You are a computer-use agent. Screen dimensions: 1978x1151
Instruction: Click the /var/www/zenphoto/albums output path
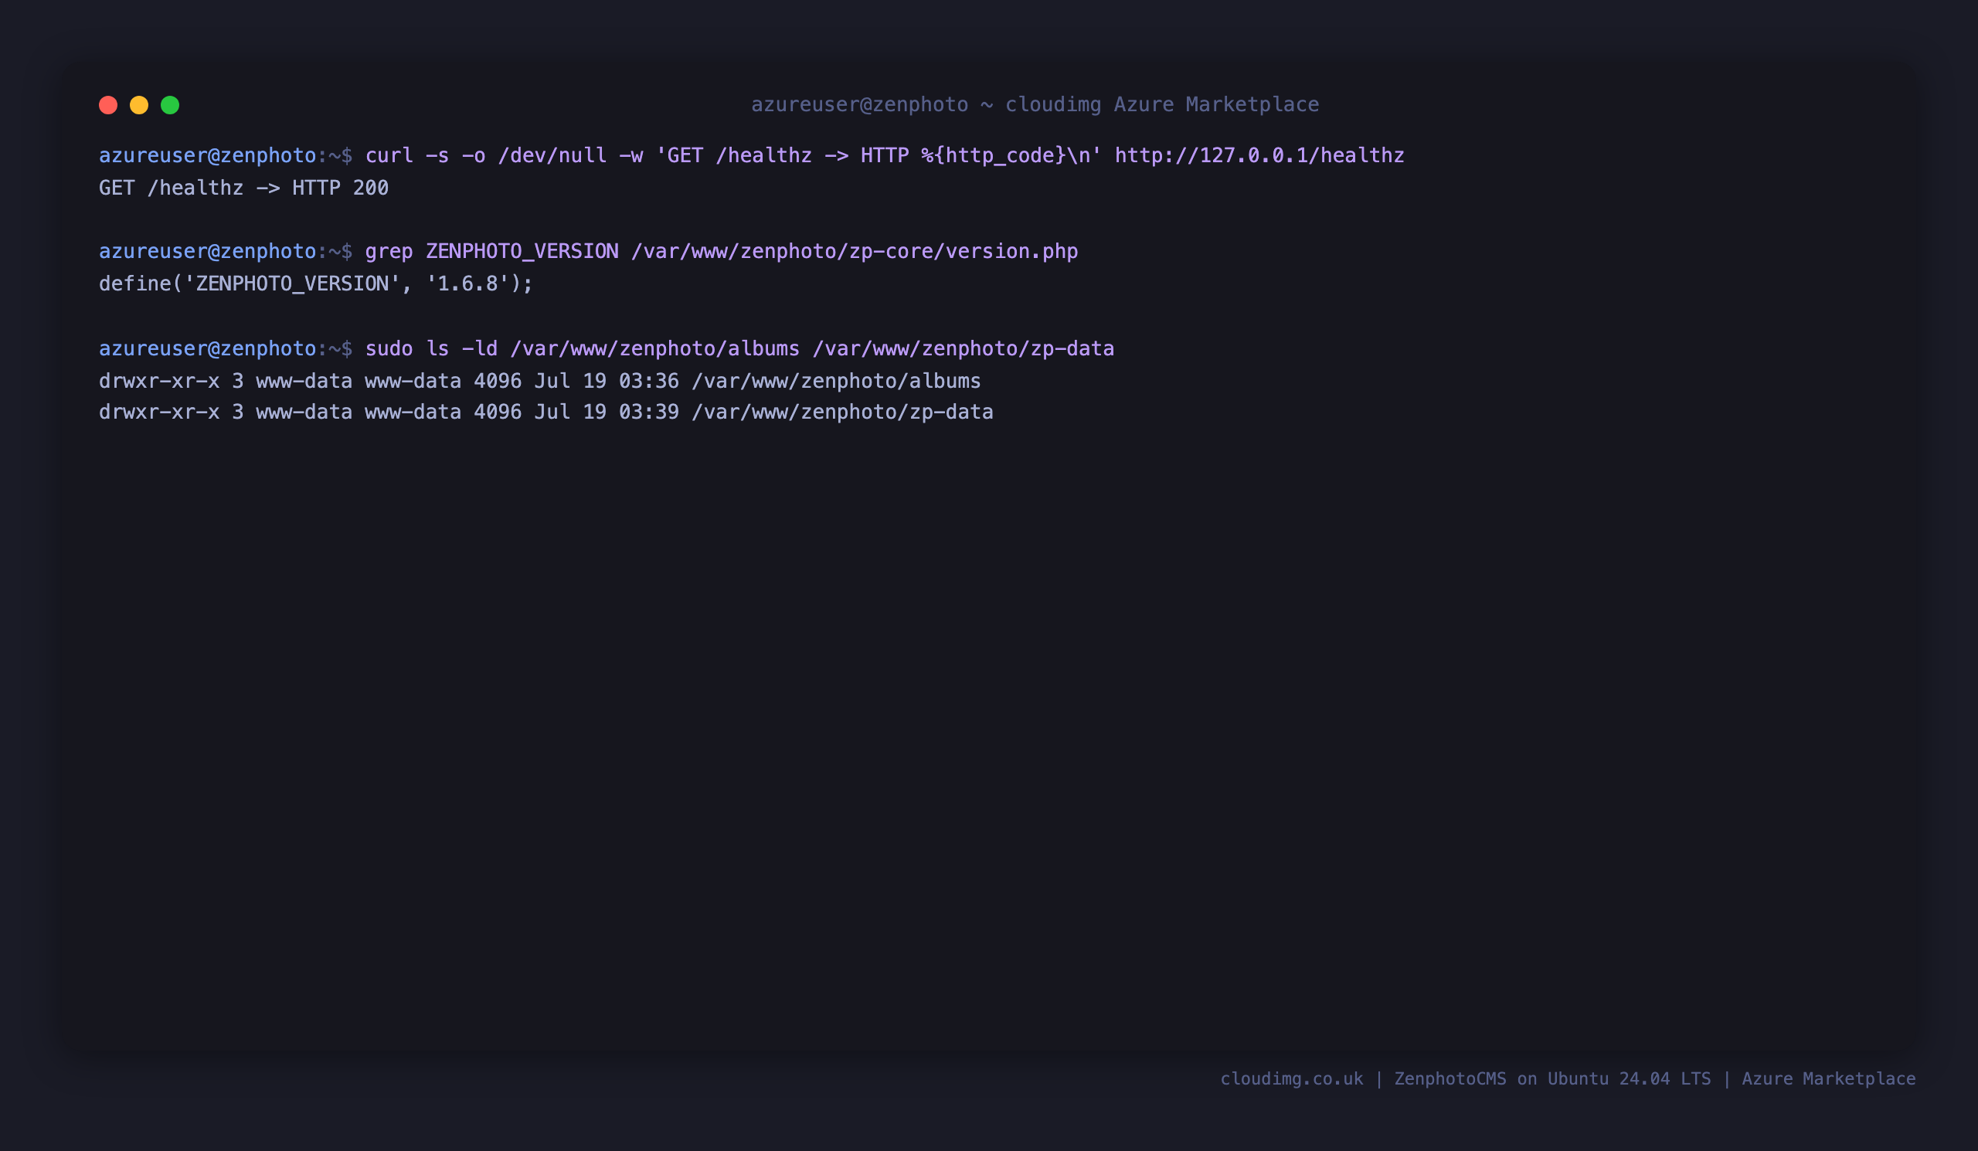[837, 382]
